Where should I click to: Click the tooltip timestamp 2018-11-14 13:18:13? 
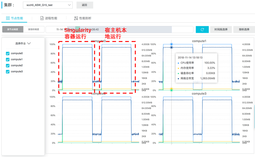[x=190, y=58]
